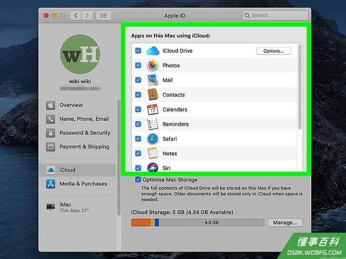Click the App Store Media & Purchases icon

50,184
